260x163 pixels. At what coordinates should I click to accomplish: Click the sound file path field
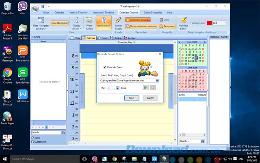(128, 81)
